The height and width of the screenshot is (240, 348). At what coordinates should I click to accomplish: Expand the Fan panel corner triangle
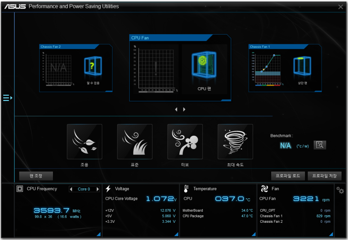pyautogui.click(x=331, y=234)
